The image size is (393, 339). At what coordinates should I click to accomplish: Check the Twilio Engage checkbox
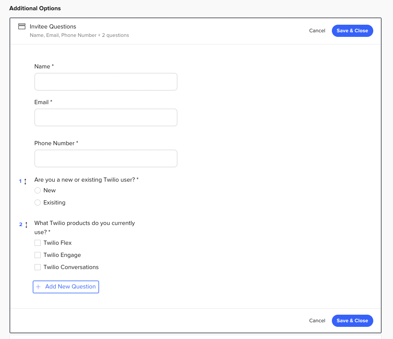point(38,255)
